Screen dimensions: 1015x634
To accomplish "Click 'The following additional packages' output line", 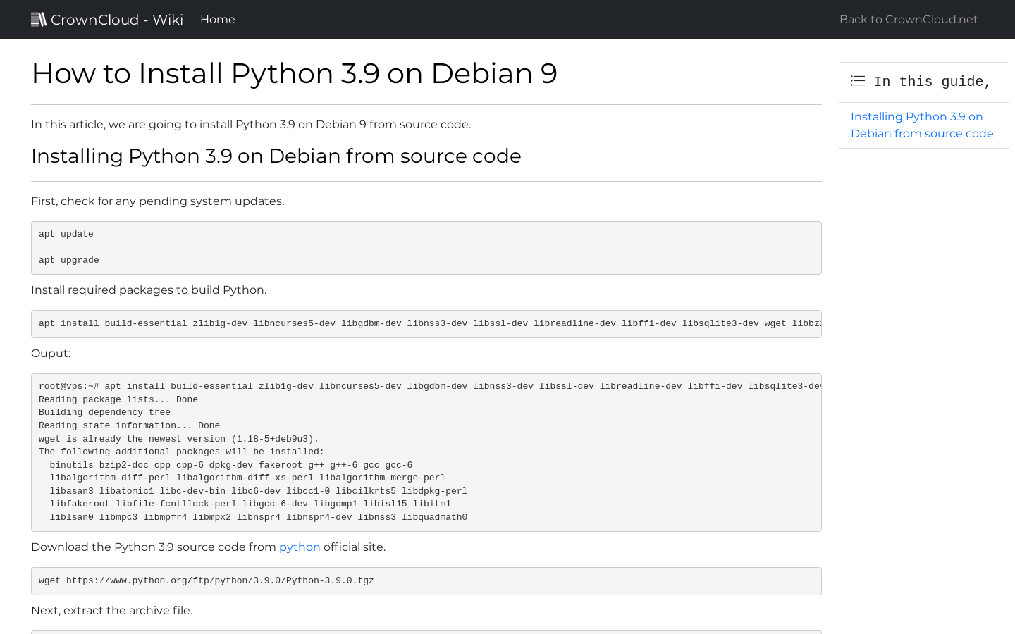I will click(x=182, y=452).
